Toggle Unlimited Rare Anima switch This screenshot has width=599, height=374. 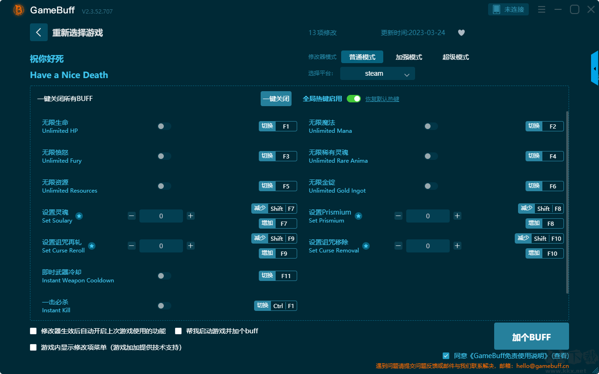pyautogui.click(x=431, y=156)
